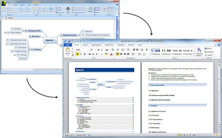Open the Change Styles menu

pyautogui.click(x=199, y=52)
